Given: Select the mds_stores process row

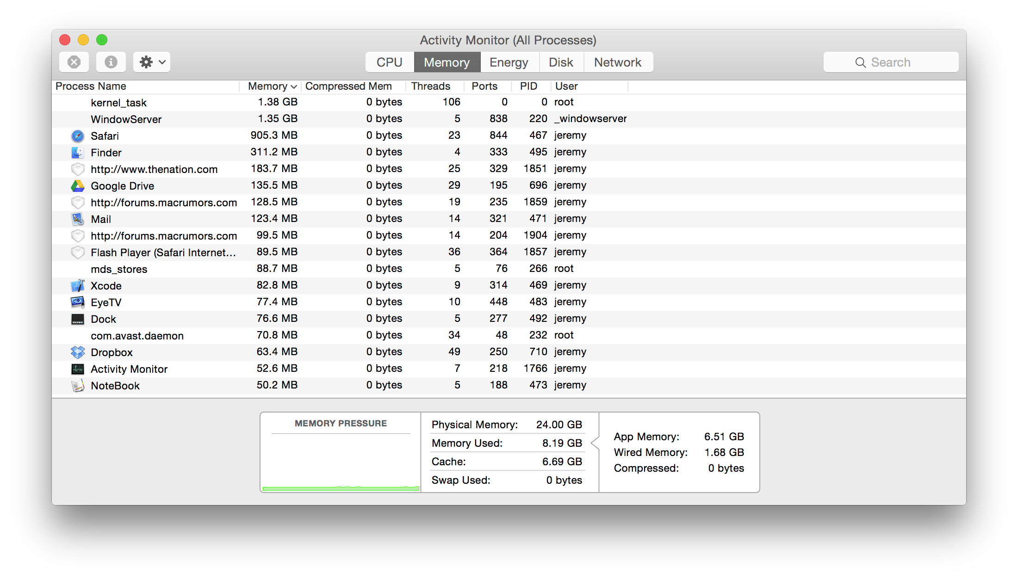Looking at the screenshot, I should pos(509,269).
